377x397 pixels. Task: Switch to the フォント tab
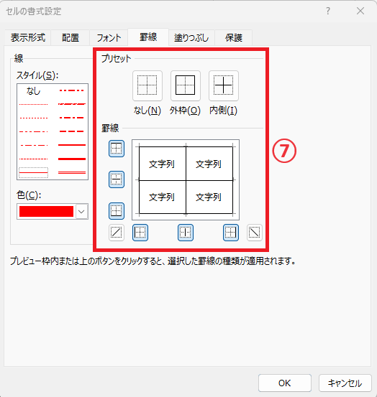[109, 38]
